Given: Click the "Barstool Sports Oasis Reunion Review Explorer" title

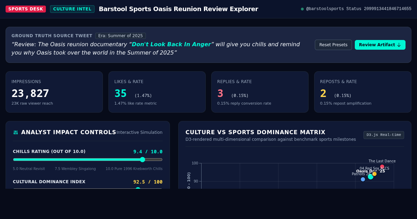Looking at the screenshot, I should [178, 9].
